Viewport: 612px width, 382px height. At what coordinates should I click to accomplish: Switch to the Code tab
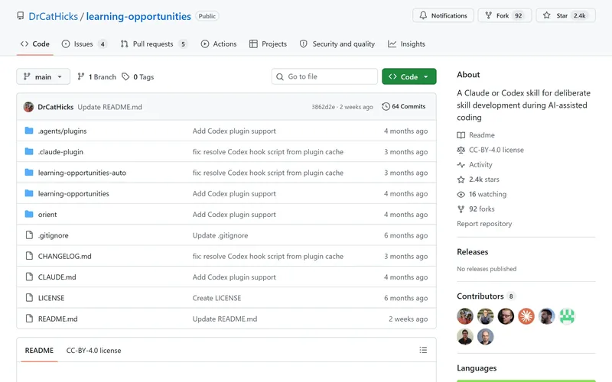click(35, 44)
